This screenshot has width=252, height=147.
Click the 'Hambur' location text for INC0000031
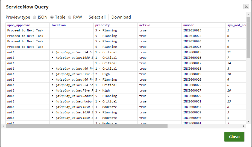coord(88,101)
